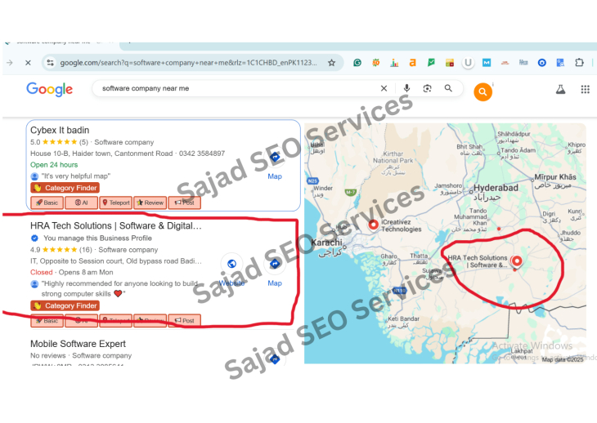Search by image with Lens icon

pyautogui.click(x=427, y=88)
